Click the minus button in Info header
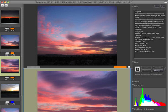 pyautogui.click(x=157, y=6)
